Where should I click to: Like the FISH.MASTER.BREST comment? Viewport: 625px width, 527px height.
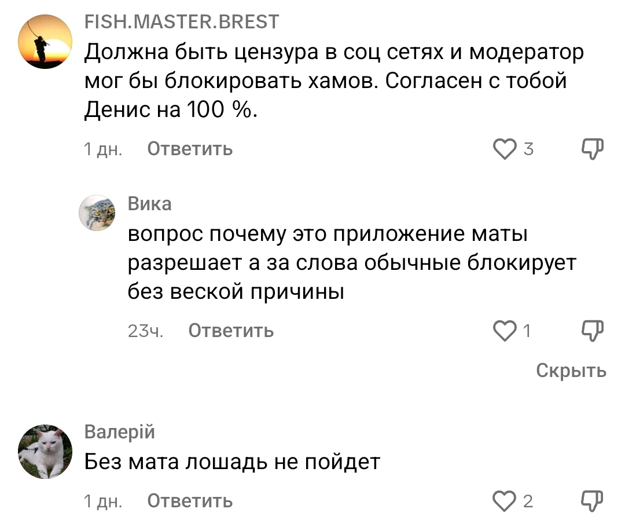505,149
